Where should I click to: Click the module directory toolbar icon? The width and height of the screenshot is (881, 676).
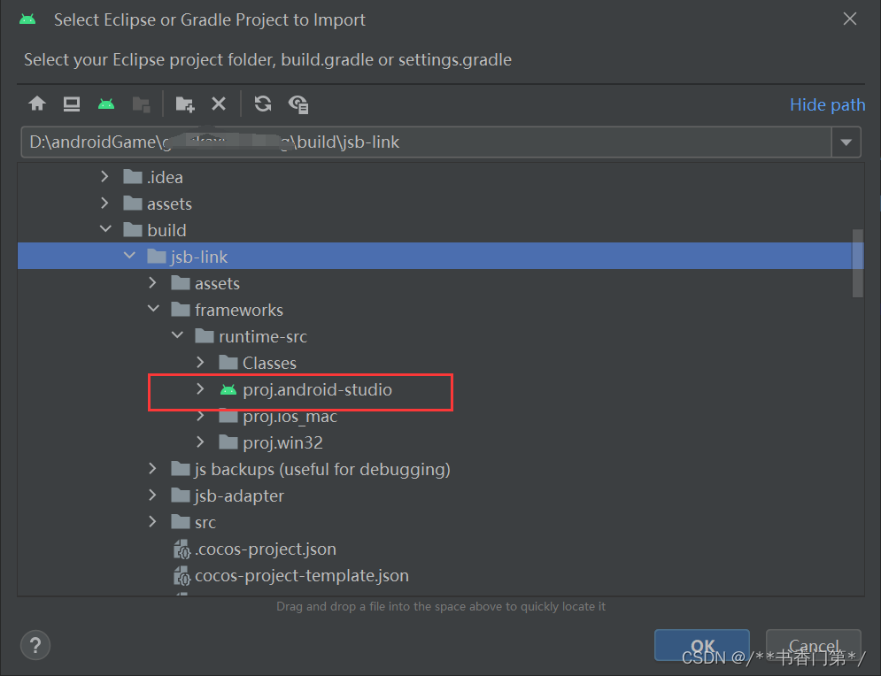[141, 104]
